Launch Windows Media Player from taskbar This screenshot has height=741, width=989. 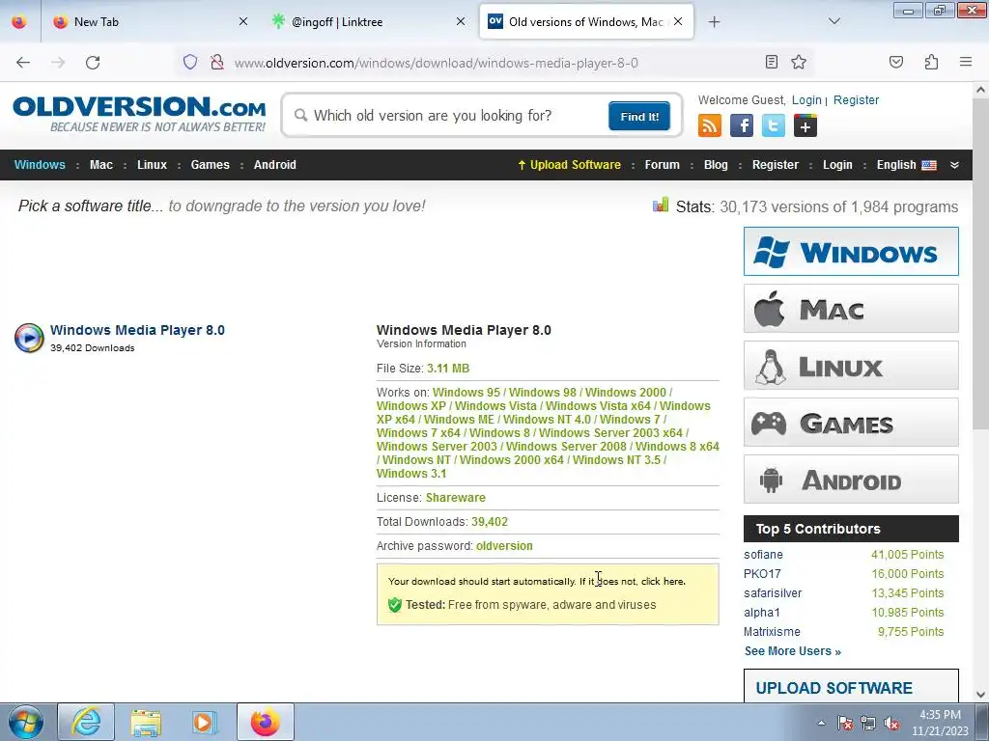pos(205,722)
